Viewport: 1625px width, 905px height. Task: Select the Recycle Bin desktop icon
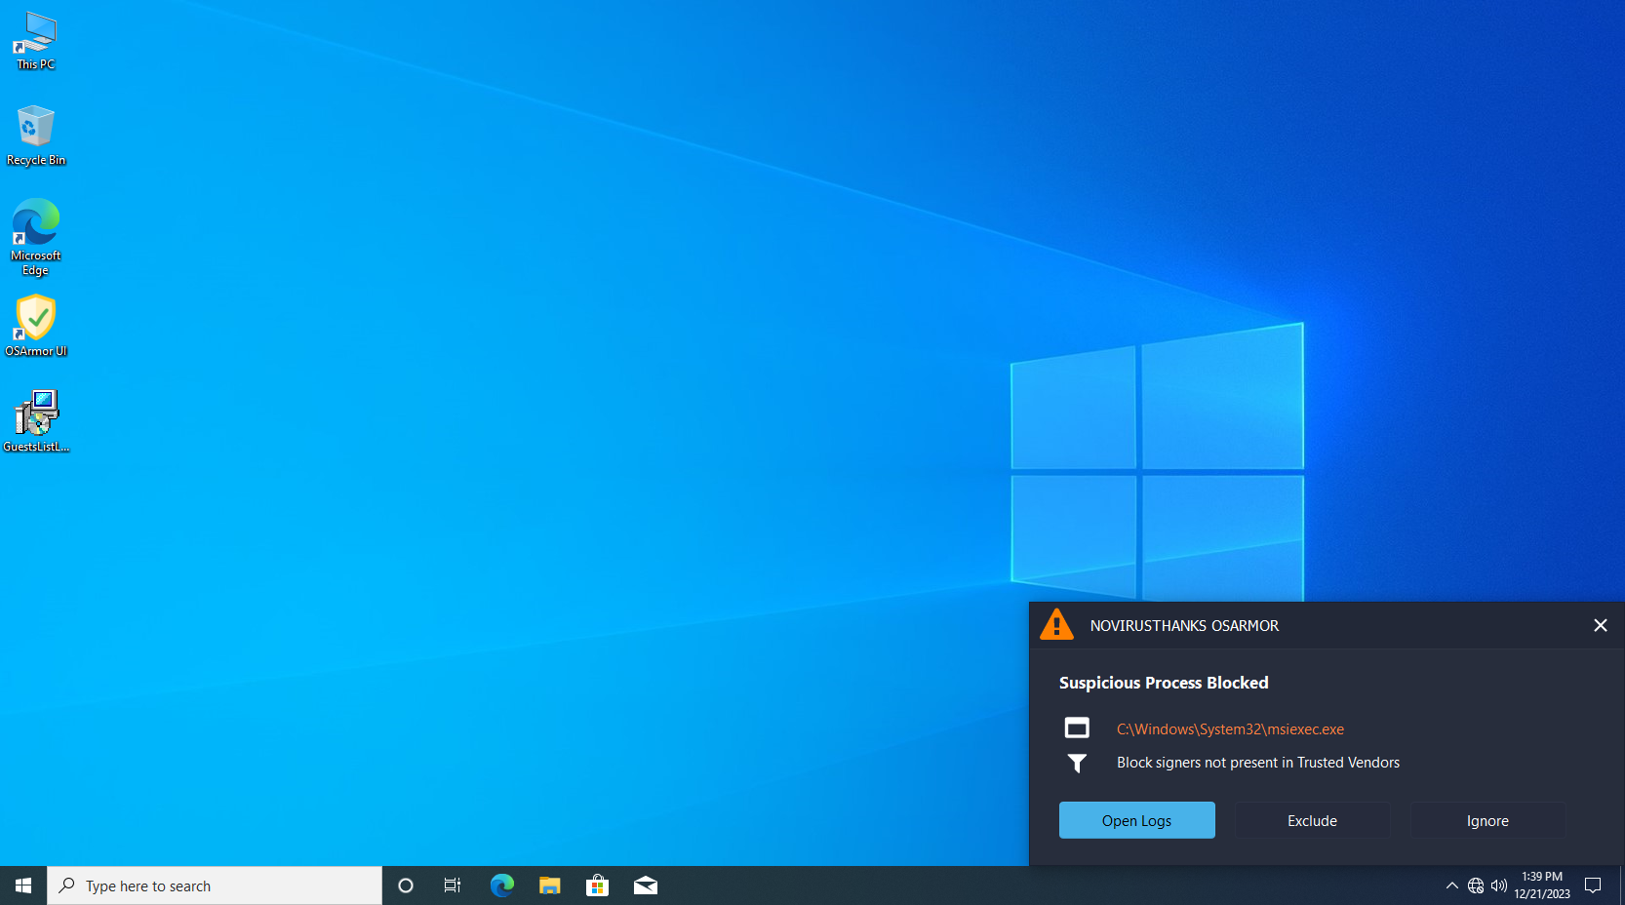pos(36,135)
